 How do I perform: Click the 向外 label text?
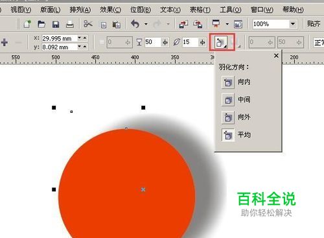click(244, 117)
